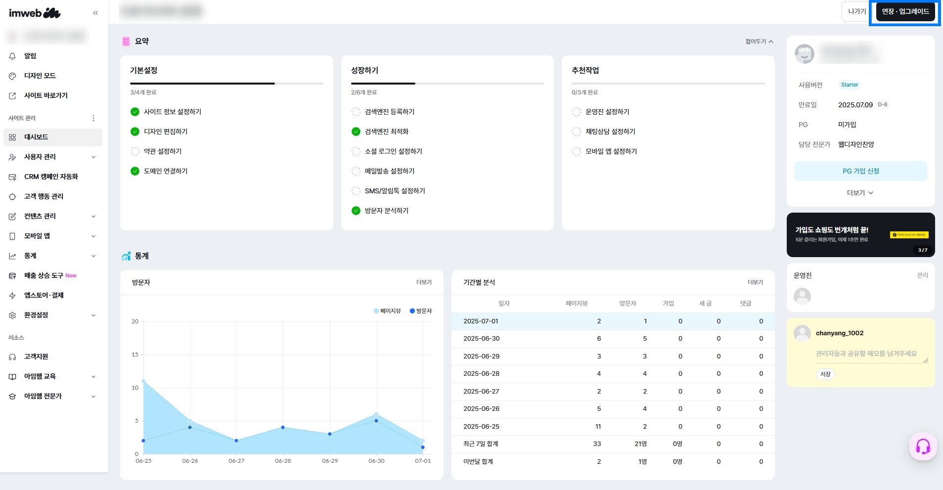Click the memo input field
Image resolution: width=943 pixels, height=490 pixels.
[871, 354]
